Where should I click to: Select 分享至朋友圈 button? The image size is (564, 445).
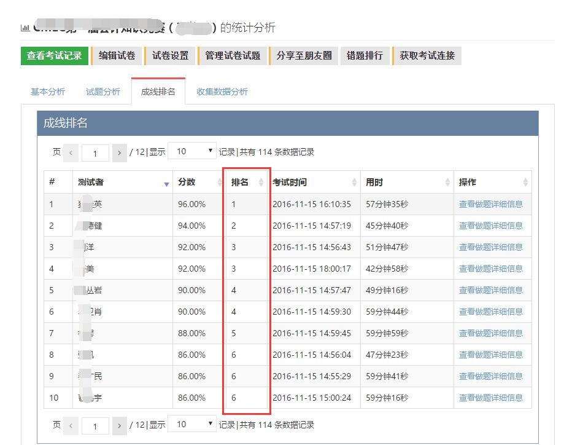304,56
